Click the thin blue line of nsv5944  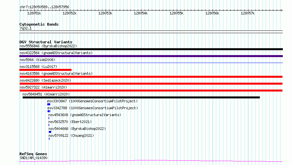151,63
